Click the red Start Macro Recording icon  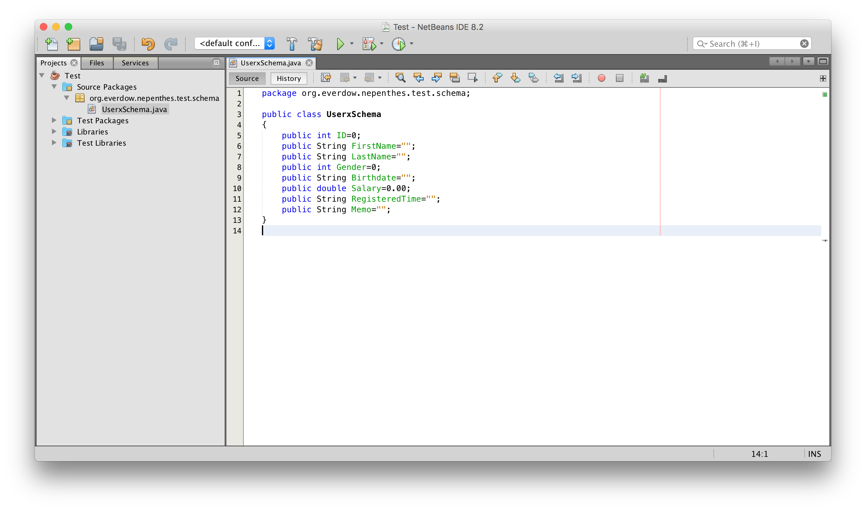pyautogui.click(x=601, y=78)
